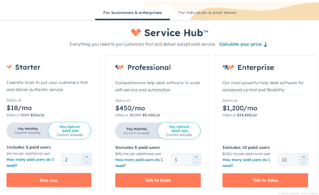Open Starter's How many paid users link
Image resolution: width=319 pixels, height=195 pixels.
(x=30, y=162)
